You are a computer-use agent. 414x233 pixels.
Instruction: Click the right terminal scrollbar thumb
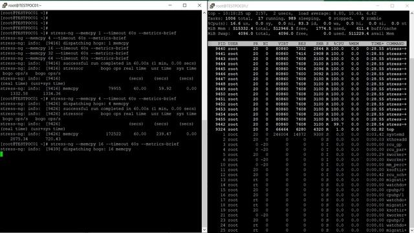tap(411, 143)
